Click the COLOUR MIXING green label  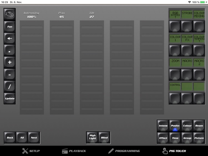pyautogui.click(x=199, y=14)
